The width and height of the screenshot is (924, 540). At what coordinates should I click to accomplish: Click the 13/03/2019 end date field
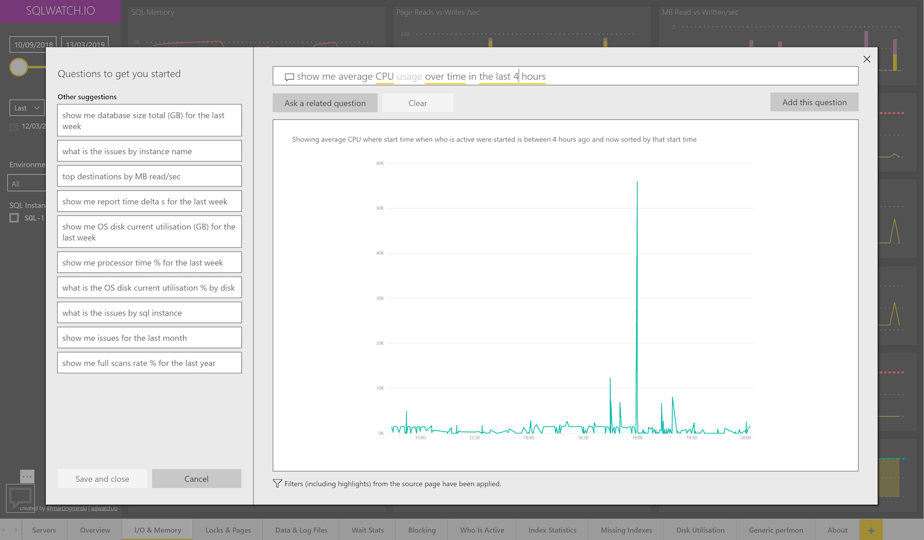[x=84, y=44]
